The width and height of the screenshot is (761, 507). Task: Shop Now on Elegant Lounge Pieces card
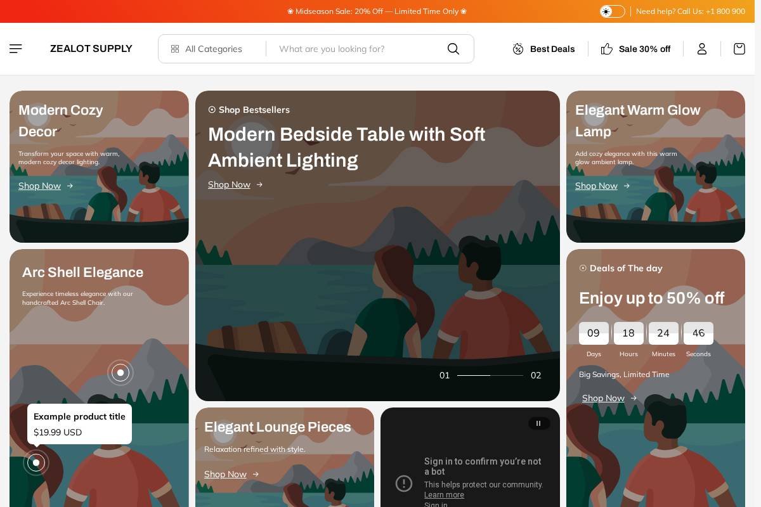pos(231,474)
